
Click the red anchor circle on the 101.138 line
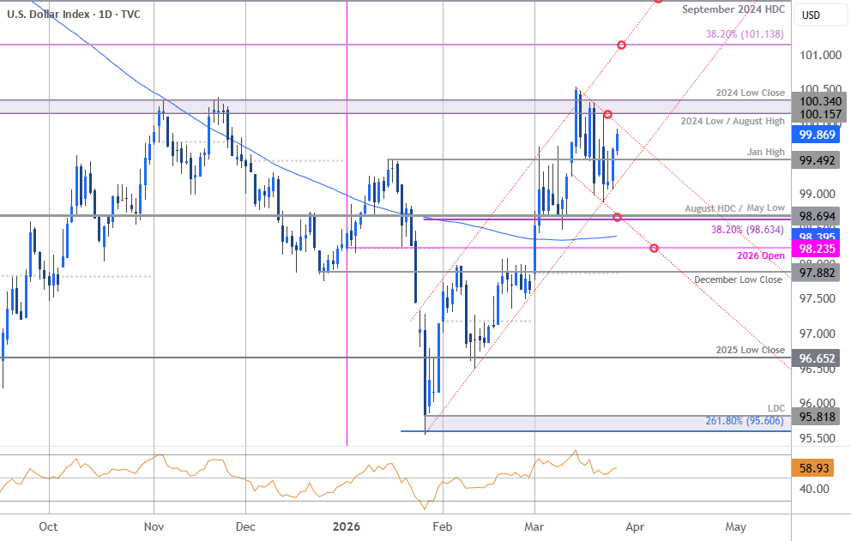point(621,45)
